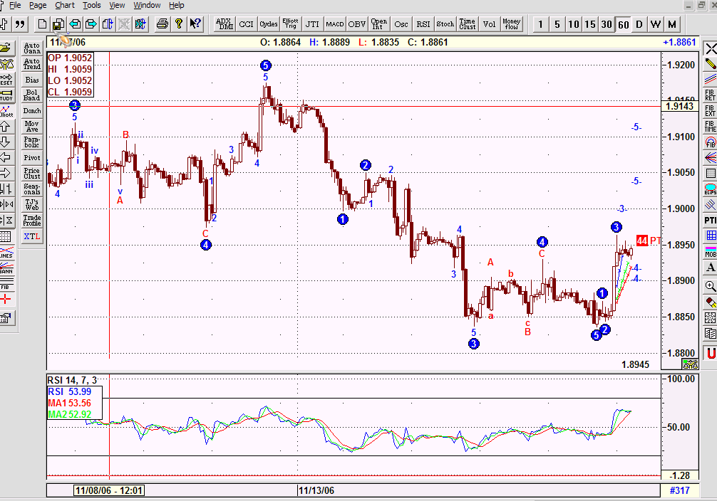Click the balance scales icon in left toolbar
The image size is (717, 501).
[x=6, y=63]
